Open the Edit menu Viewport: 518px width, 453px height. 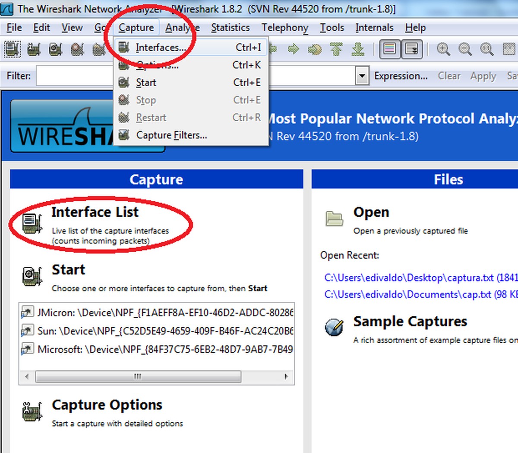tap(41, 28)
